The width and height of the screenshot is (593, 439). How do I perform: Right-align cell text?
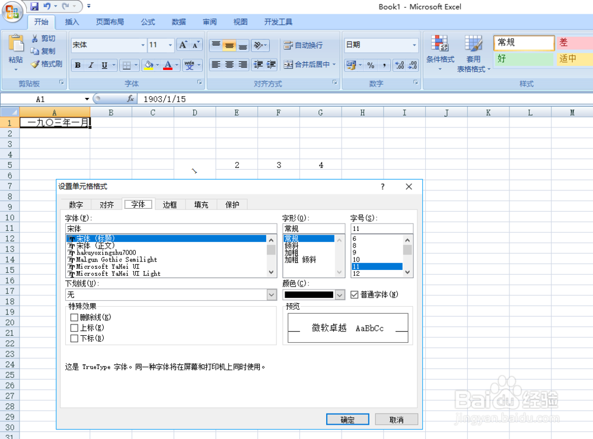(x=243, y=64)
